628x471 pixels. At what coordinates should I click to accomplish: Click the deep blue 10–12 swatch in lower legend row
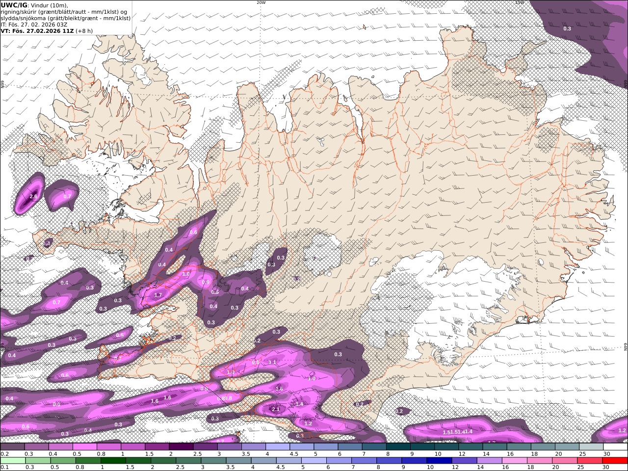click(x=439, y=460)
